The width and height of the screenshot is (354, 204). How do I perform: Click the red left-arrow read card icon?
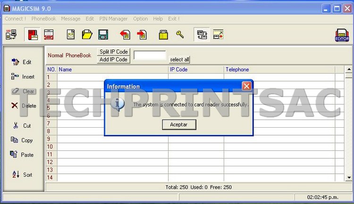125,35
